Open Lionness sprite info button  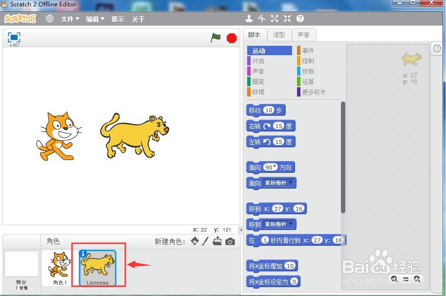[x=83, y=253]
